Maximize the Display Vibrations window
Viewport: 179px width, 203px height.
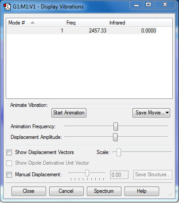[x=148, y=5]
